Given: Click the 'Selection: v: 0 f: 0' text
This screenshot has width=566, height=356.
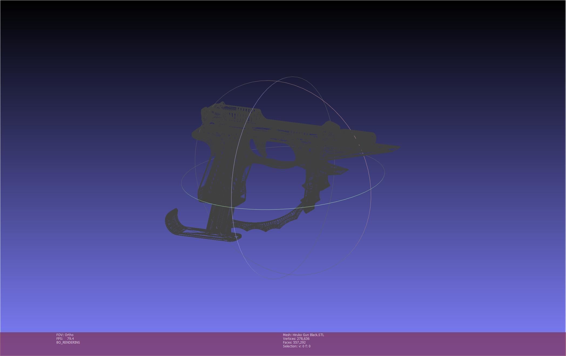Looking at the screenshot, I should point(297,346).
